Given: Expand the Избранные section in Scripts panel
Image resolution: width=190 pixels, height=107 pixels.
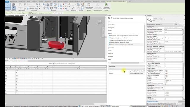Looking at the screenshot, I should coord(126,67).
